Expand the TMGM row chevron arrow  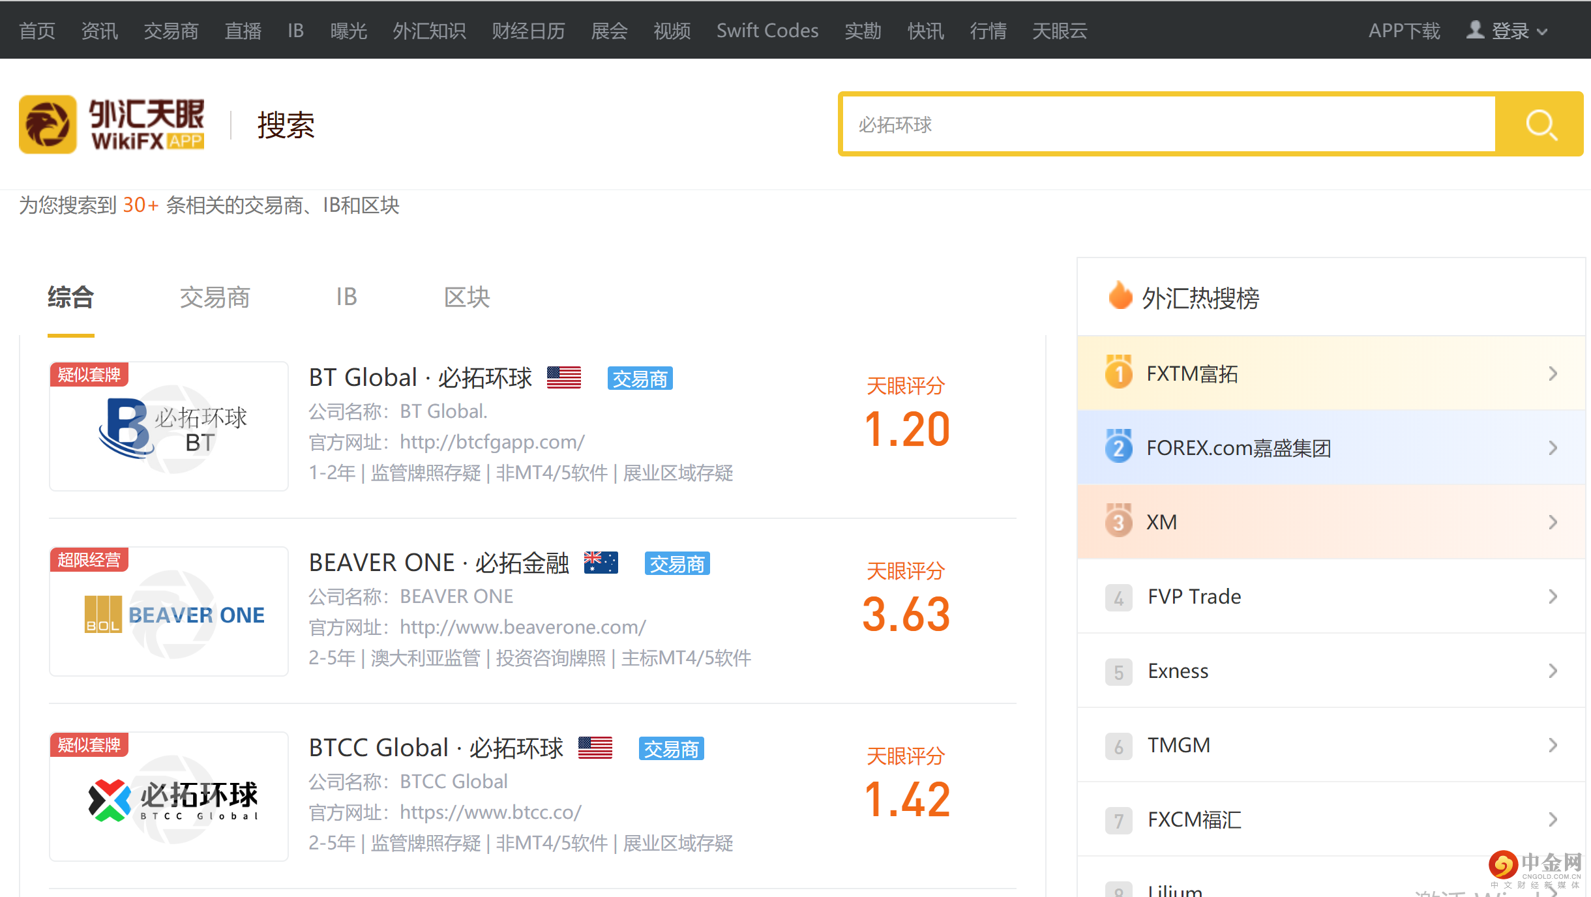pyautogui.click(x=1553, y=745)
